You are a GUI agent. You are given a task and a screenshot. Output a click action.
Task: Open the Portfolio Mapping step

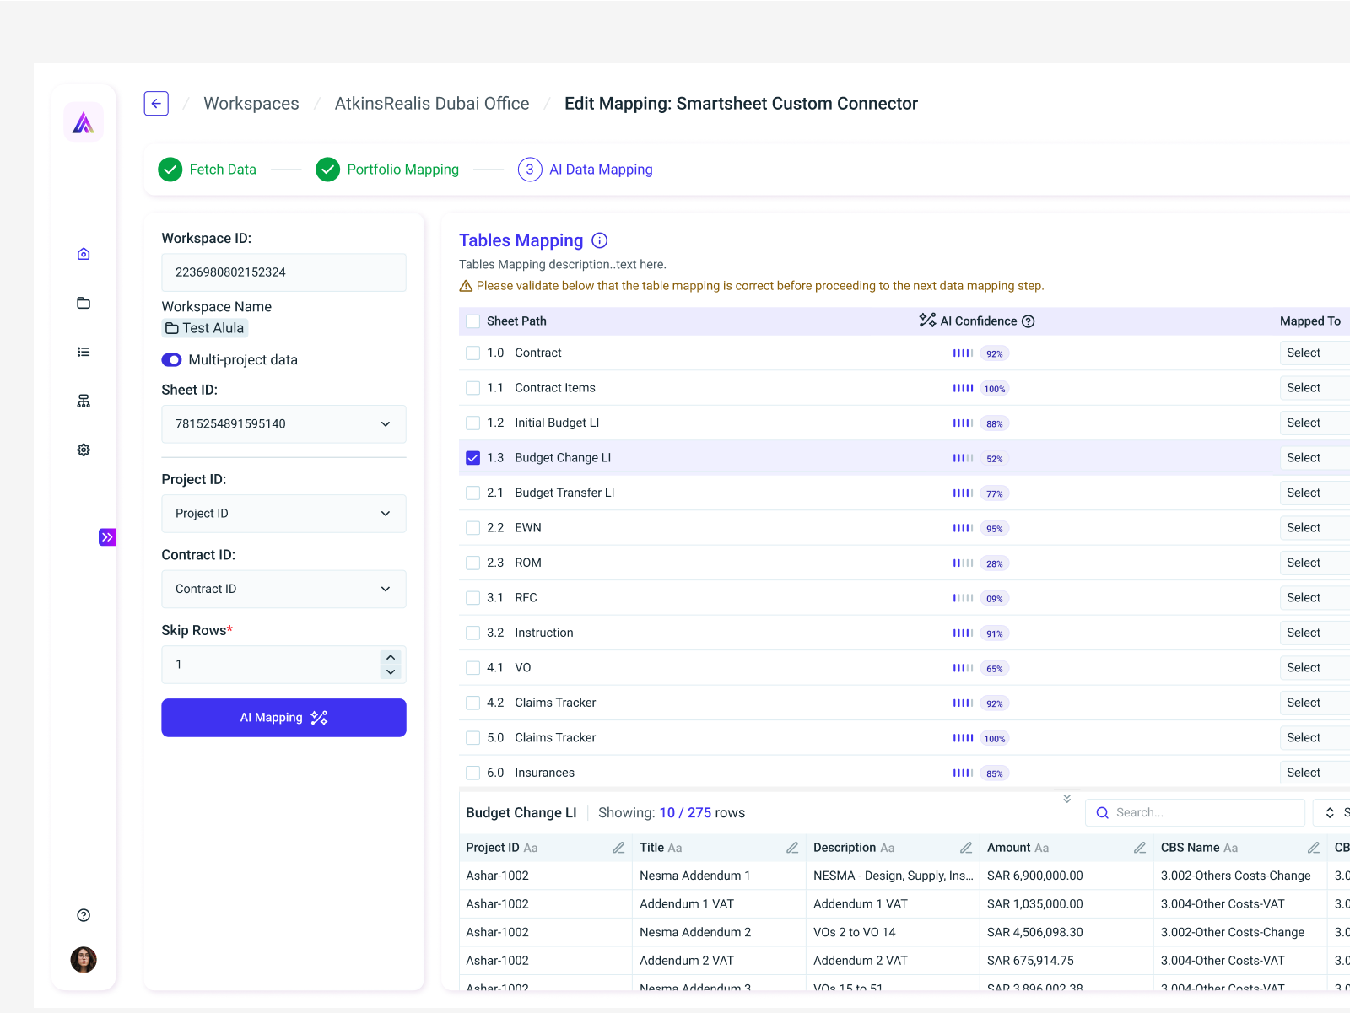pyautogui.click(x=402, y=169)
